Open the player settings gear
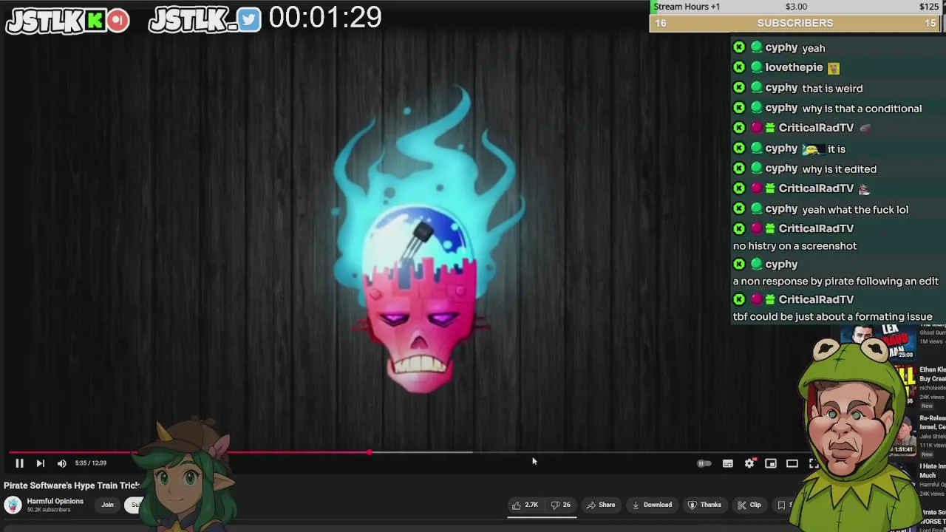The width and height of the screenshot is (946, 532). [749, 463]
